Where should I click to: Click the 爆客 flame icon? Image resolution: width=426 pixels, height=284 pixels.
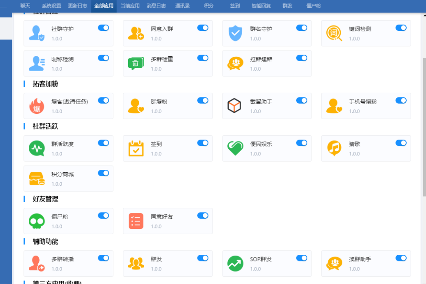click(36, 106)
